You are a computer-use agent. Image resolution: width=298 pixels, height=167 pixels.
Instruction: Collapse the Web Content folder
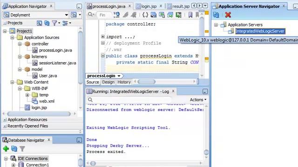[13, 82]
